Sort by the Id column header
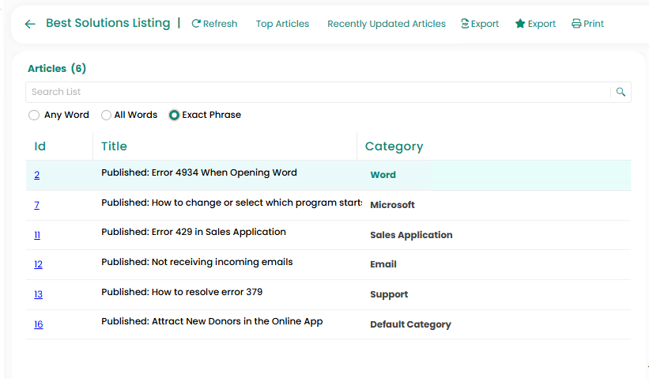 [40, 146]
